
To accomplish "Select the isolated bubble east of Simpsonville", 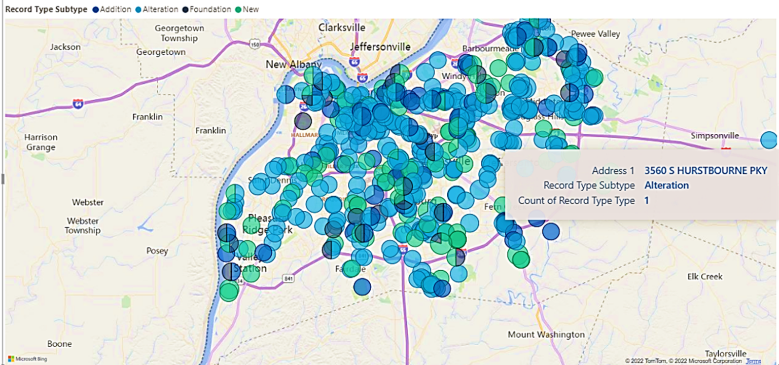I will (769, 140).
